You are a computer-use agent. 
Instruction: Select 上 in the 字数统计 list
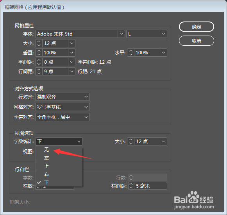coord(59,166)
